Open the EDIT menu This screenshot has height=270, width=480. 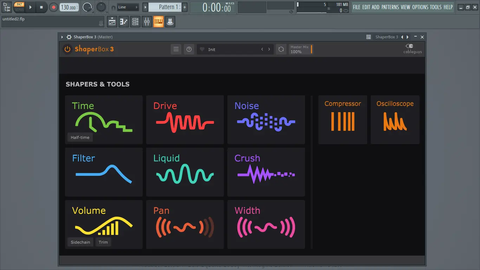[367, 7]
